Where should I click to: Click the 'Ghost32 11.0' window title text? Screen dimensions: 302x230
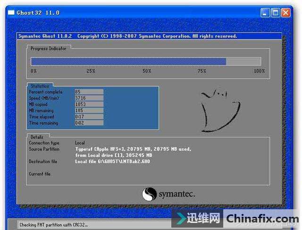(x=38, y=13)
